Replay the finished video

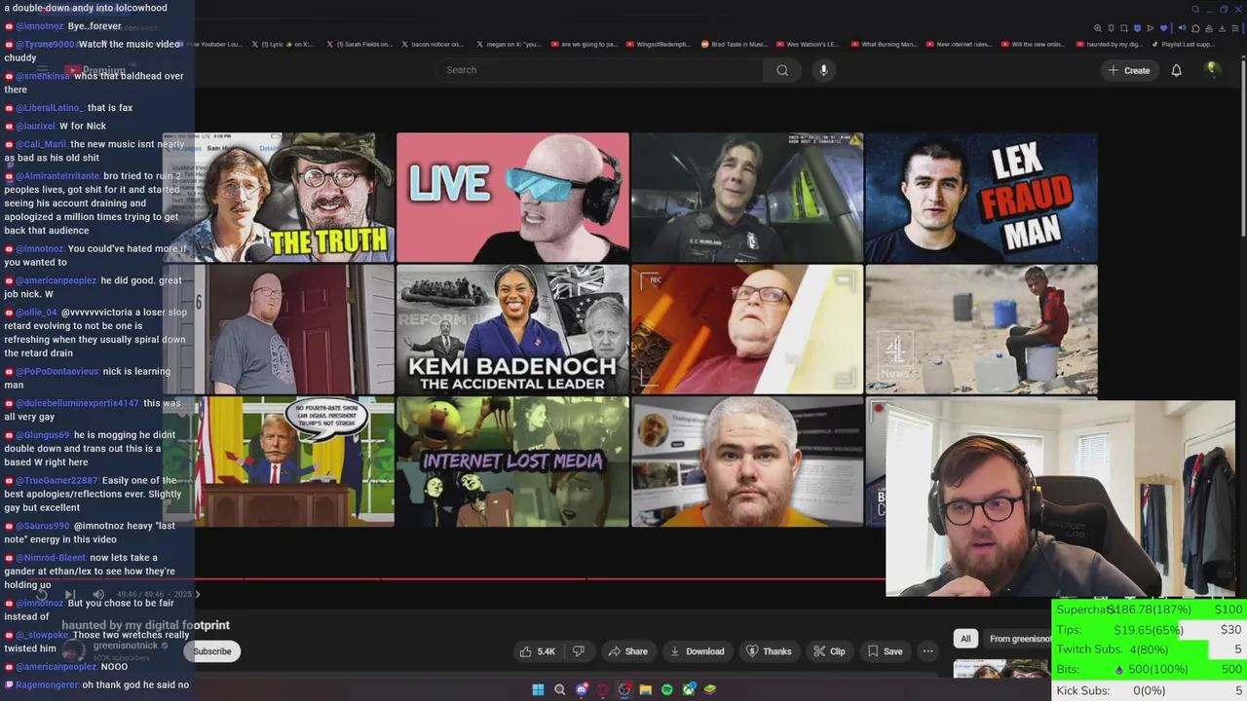pos(42,594)
